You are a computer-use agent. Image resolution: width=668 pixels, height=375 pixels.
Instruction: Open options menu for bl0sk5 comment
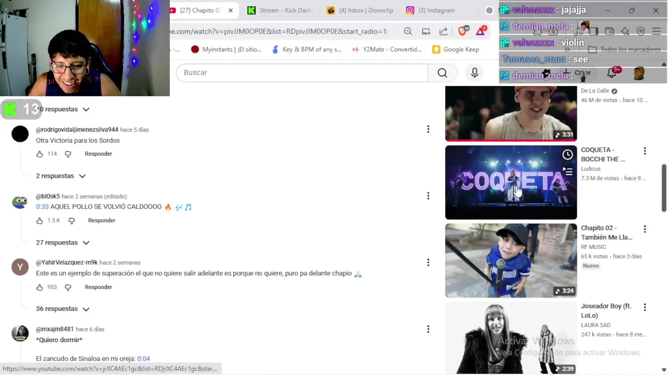tap(428, 196)
